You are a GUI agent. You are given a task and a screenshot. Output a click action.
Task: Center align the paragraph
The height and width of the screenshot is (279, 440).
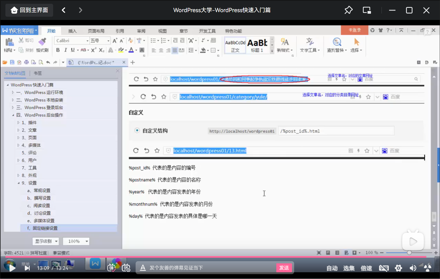(161, 50)
